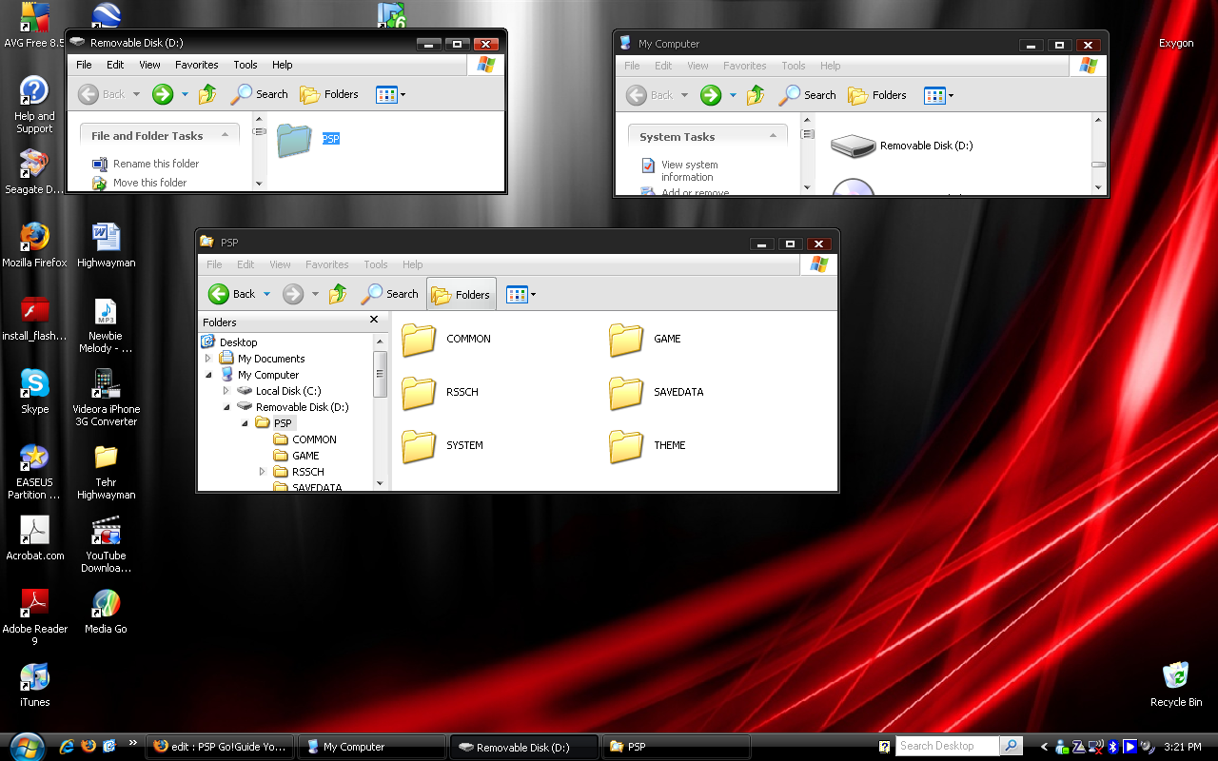Open Adobe Reader 9 desktop shortcut

tap(35, 617)
